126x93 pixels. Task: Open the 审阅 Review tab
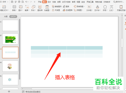[x=74, y=2]
